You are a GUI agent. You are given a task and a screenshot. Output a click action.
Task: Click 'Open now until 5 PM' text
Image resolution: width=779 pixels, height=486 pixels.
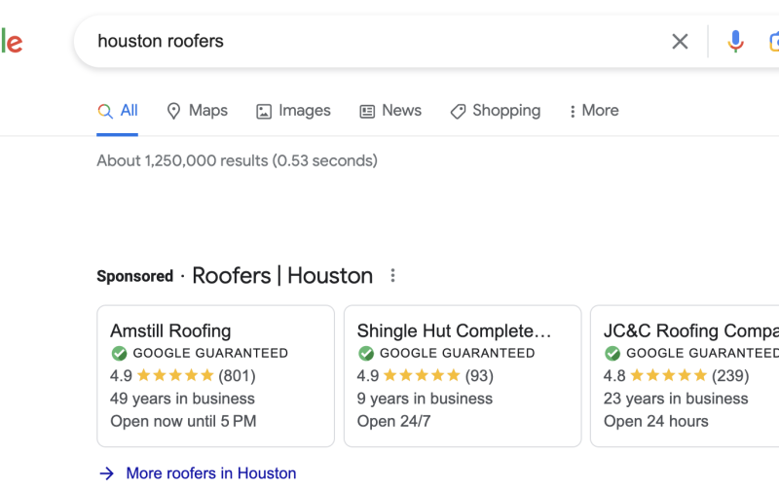(183, 422)
